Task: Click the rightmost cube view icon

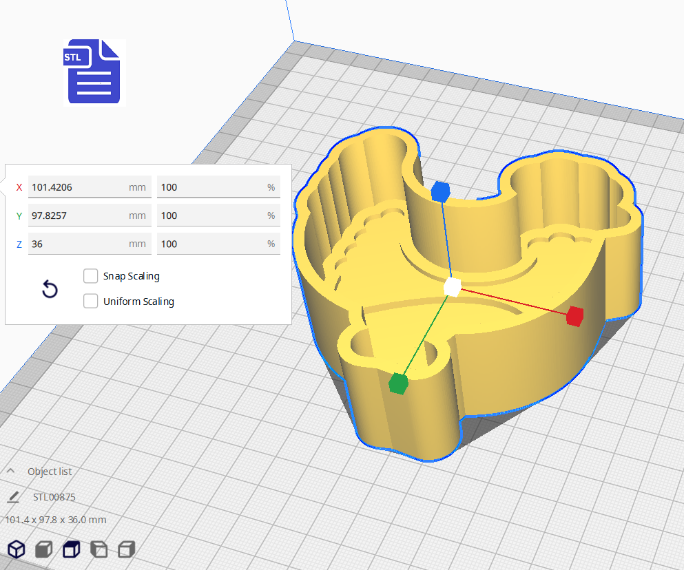Action: point(125,549)
